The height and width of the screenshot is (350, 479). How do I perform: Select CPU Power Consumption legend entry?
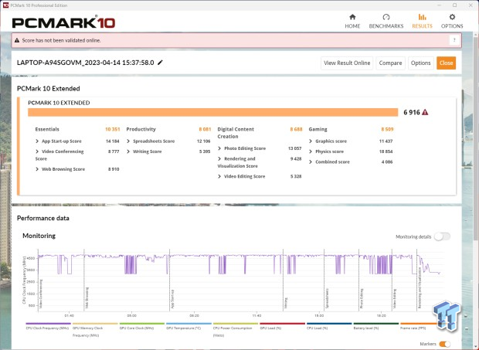236,328
